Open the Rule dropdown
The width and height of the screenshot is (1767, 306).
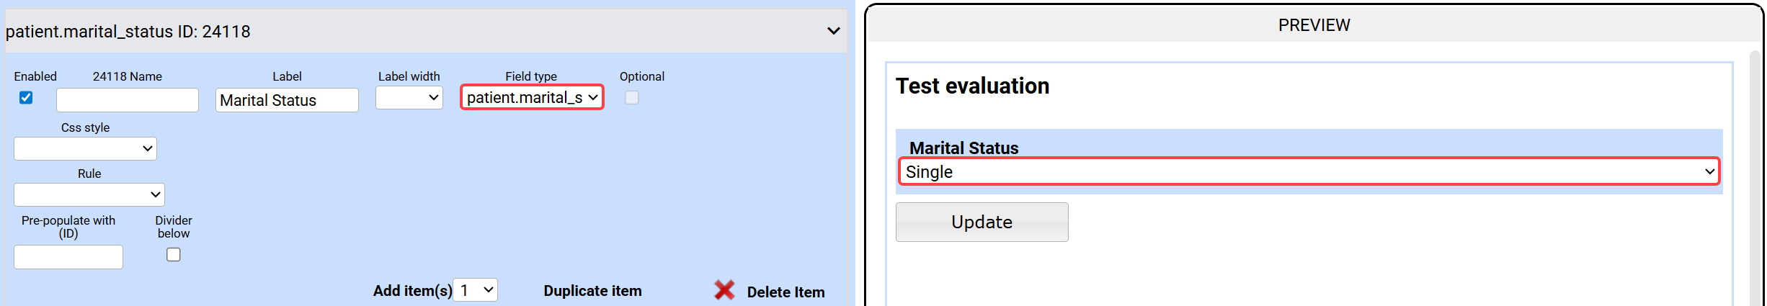point(89,194)
